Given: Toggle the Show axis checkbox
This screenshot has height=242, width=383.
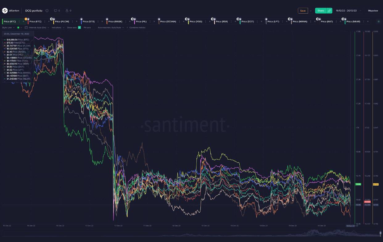Looking at the screenshot, I should pos(80,27).
